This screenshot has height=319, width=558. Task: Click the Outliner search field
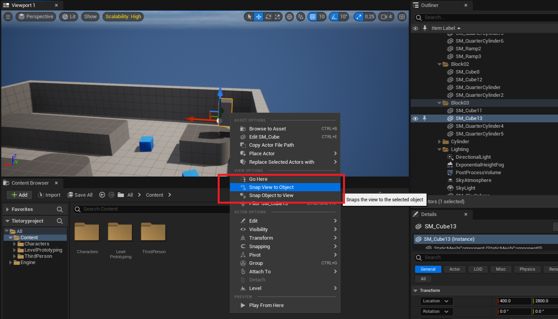485,17
